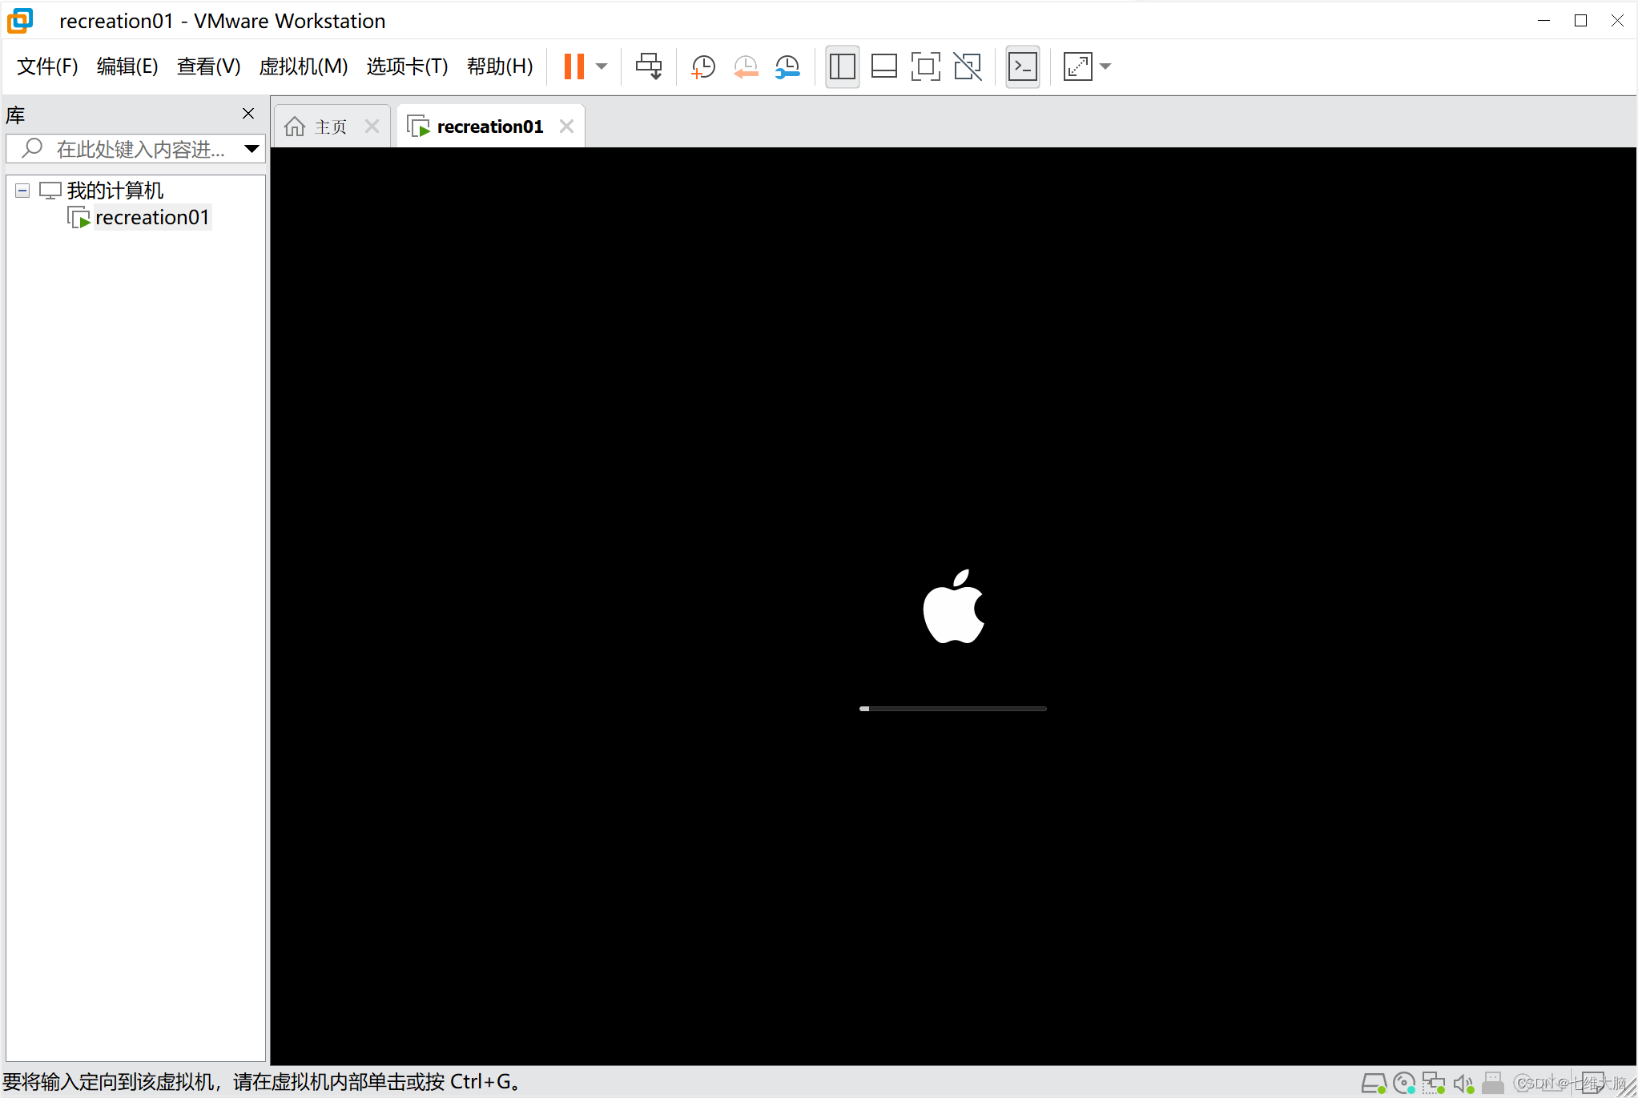The image size is (1638, 1098).
Task: Click the send Ctrl+Alt+Del icon
Action: tap(650, 66)
